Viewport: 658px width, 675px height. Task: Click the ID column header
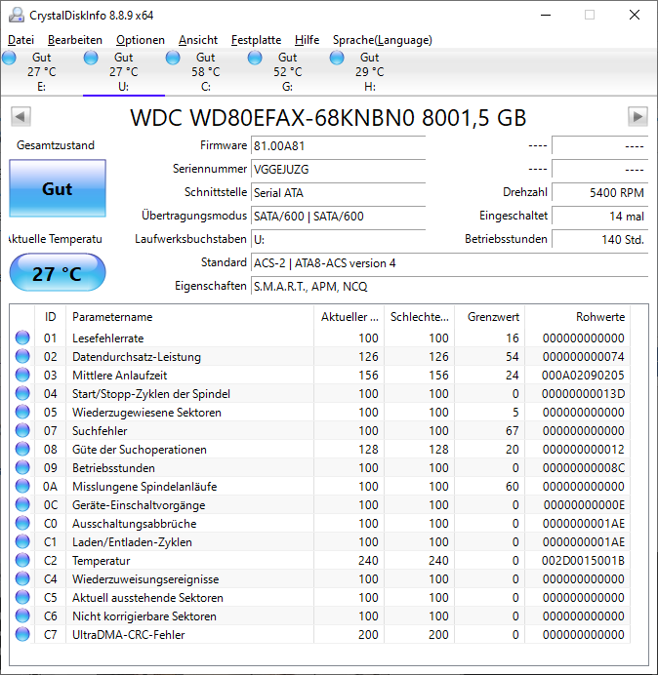point(51,317)
